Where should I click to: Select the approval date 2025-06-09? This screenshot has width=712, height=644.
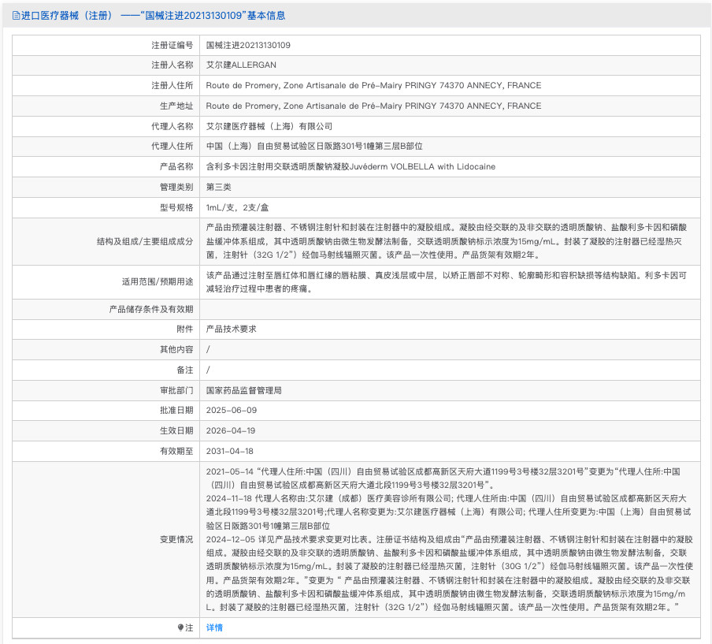point(231,410)
